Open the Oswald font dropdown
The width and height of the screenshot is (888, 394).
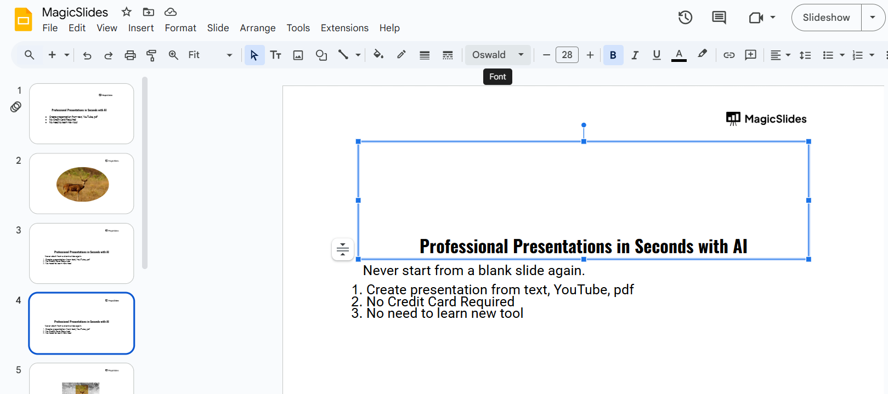point(497,55)
